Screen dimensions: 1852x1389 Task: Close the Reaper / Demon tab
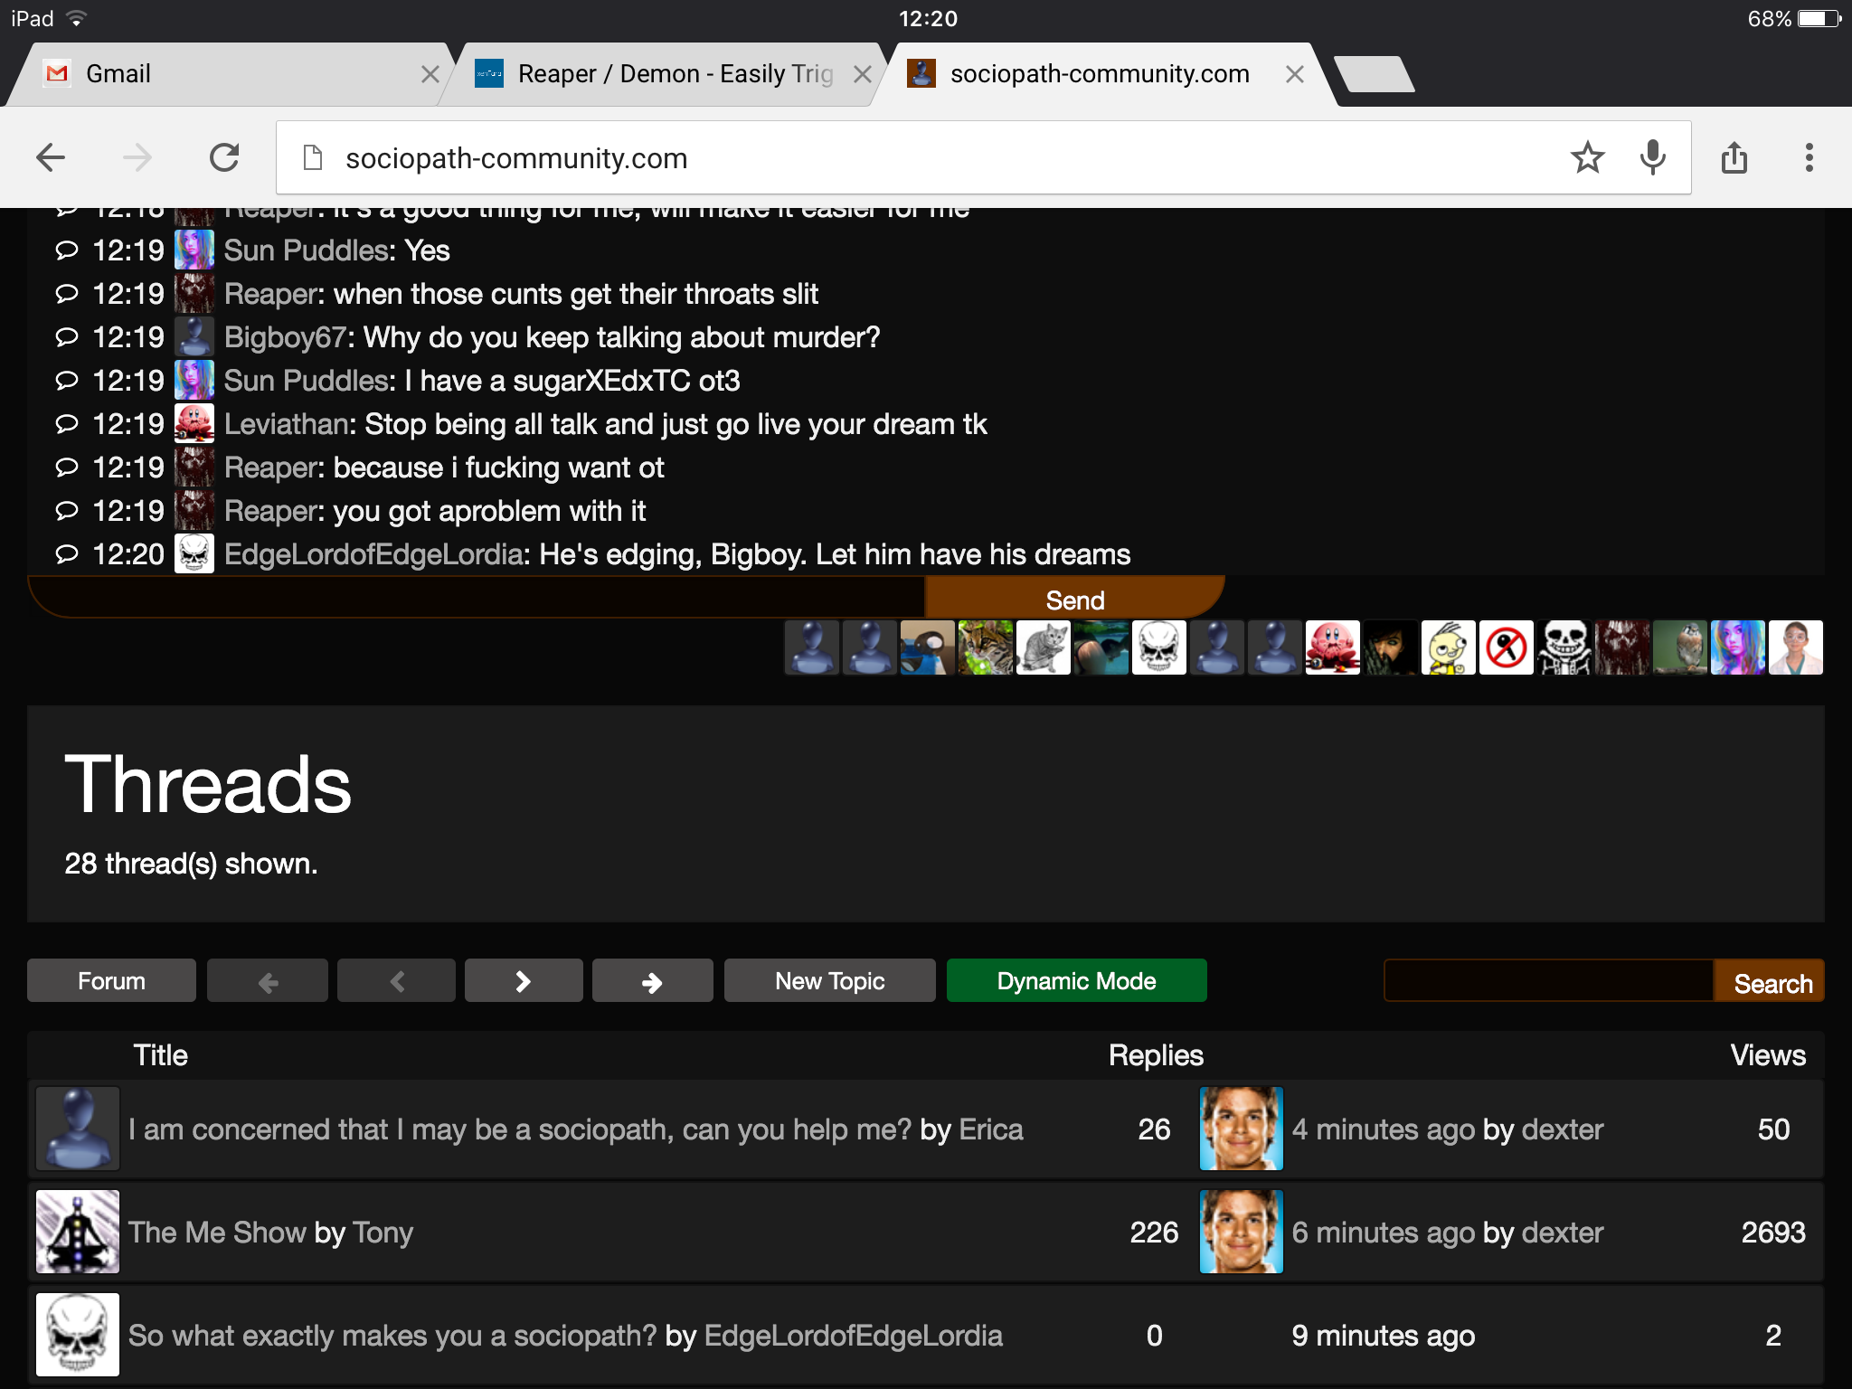click(x=863, y=74)
